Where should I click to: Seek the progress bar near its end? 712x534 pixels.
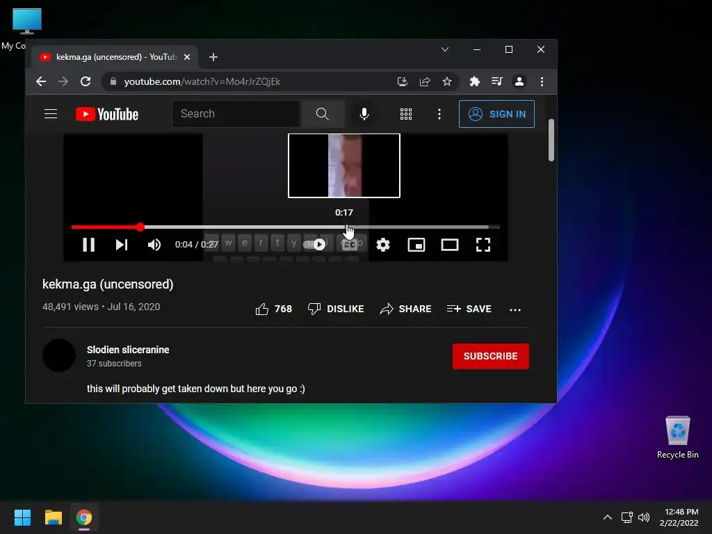point(493,227)
